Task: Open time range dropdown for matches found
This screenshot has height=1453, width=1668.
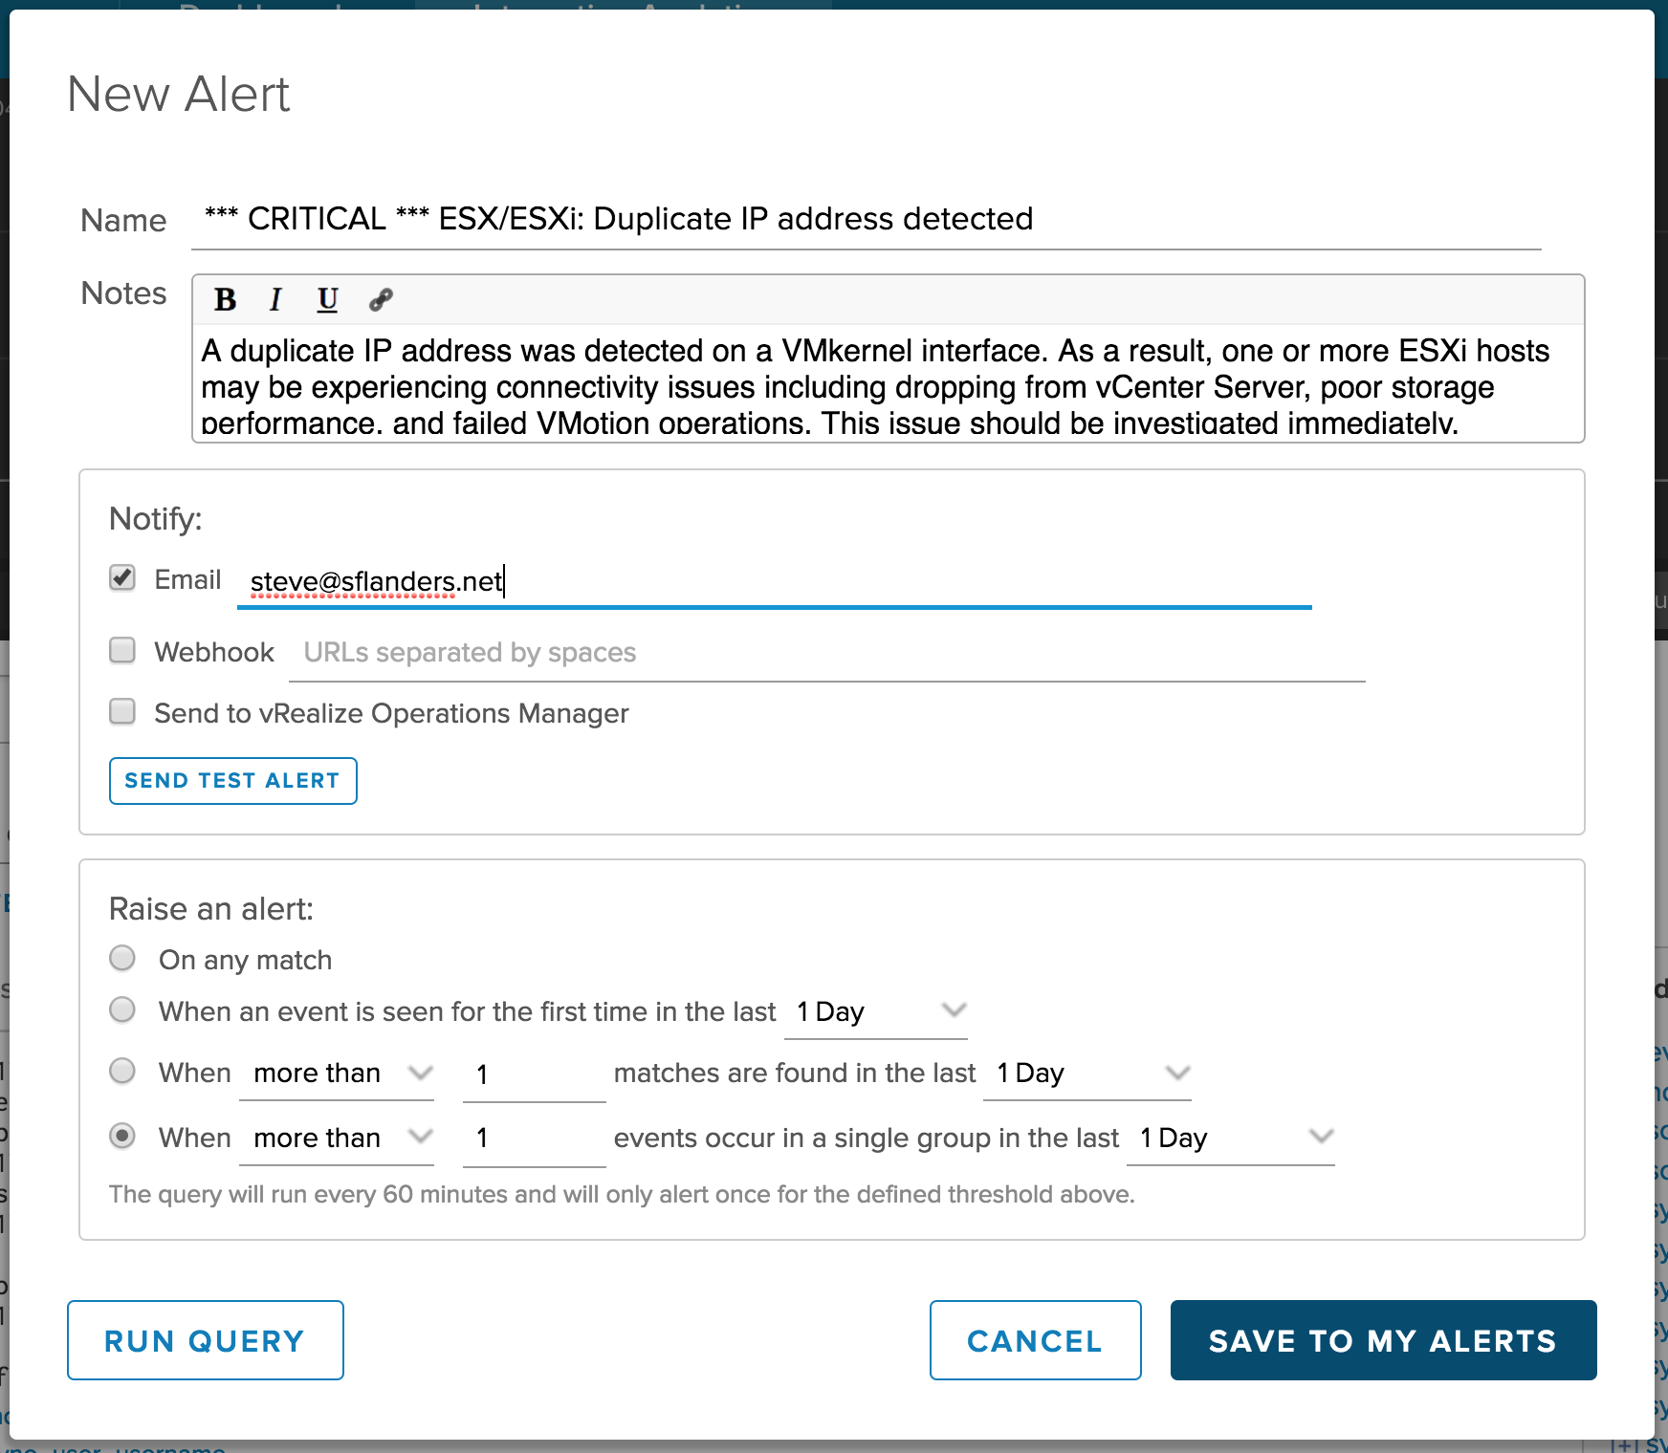Action: [x=1087, y=1073]
